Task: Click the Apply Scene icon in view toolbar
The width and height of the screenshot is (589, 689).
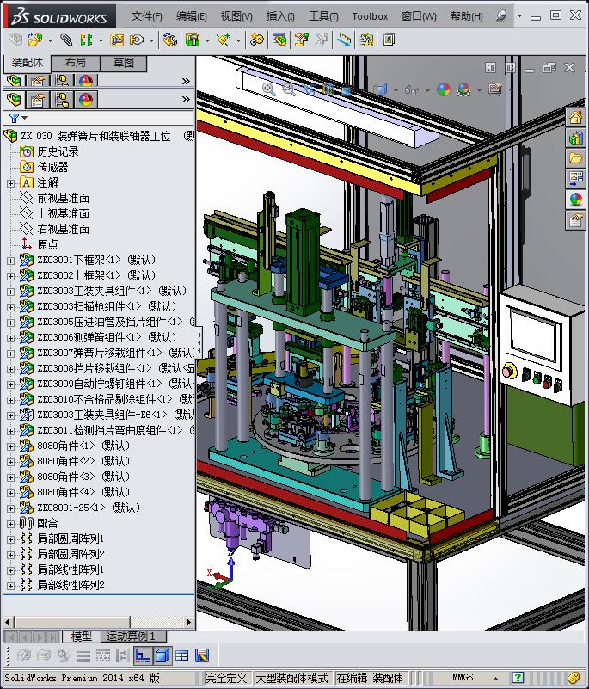Action: point(463,89)
